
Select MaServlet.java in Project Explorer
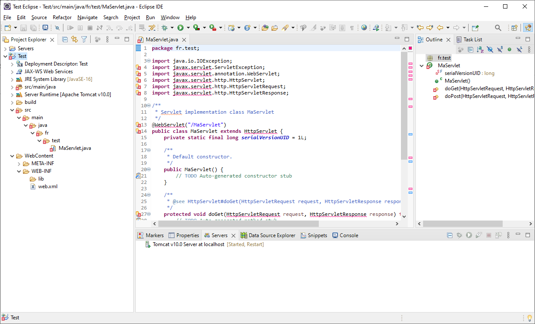[x=71, y=148]
